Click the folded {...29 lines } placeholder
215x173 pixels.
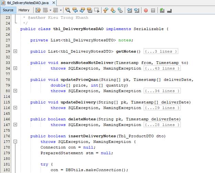[x=162, y=108]
